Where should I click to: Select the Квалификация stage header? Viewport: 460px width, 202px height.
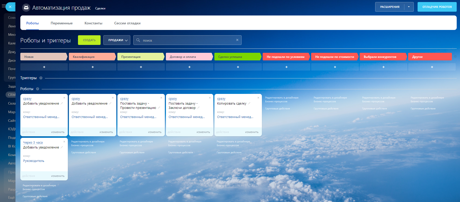[x=92, y=57]
